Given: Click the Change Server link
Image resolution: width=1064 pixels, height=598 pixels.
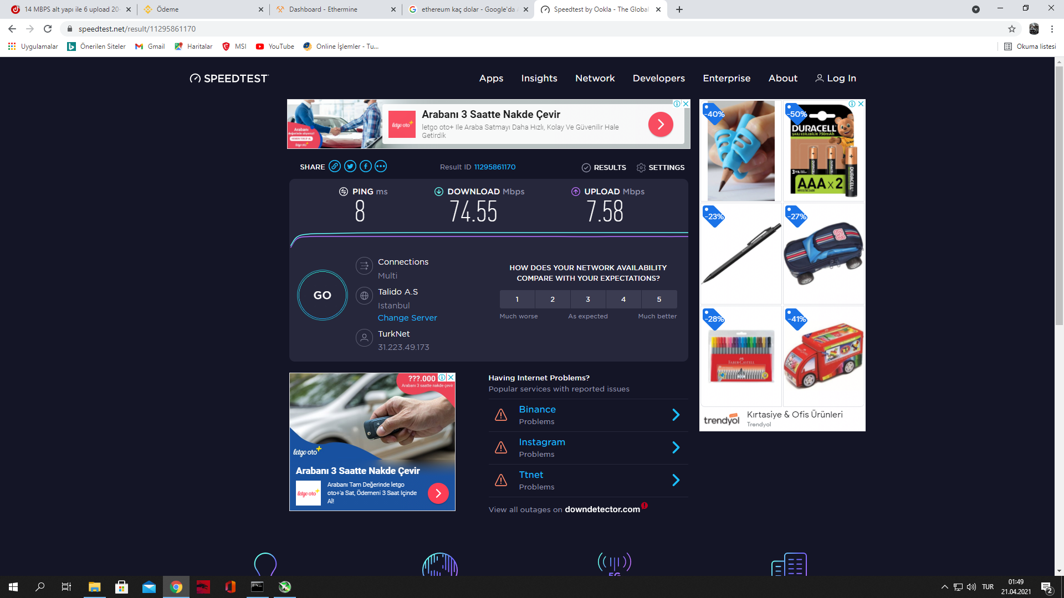Looking at the screenshot, I should (x=407, y=318).
